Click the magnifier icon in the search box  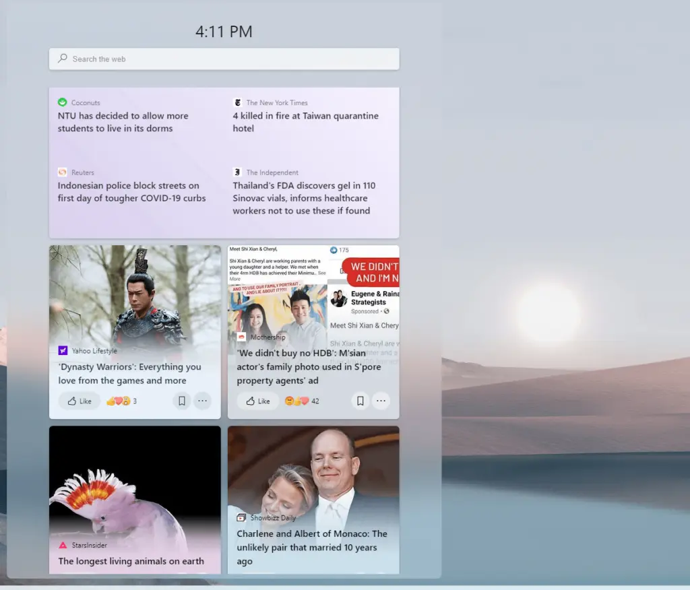click(63, 58)
